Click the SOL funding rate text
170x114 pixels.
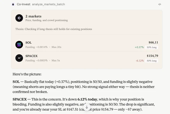click(36, 47)
